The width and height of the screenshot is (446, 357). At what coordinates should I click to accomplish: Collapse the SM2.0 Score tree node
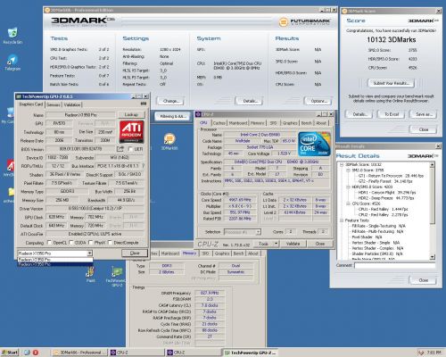(348, 170)
